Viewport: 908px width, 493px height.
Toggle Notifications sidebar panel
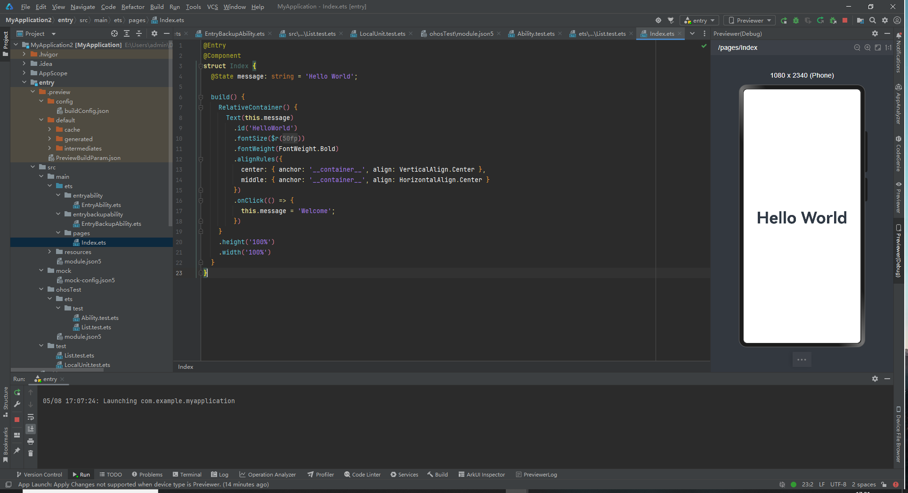click(x=899, y=53)
